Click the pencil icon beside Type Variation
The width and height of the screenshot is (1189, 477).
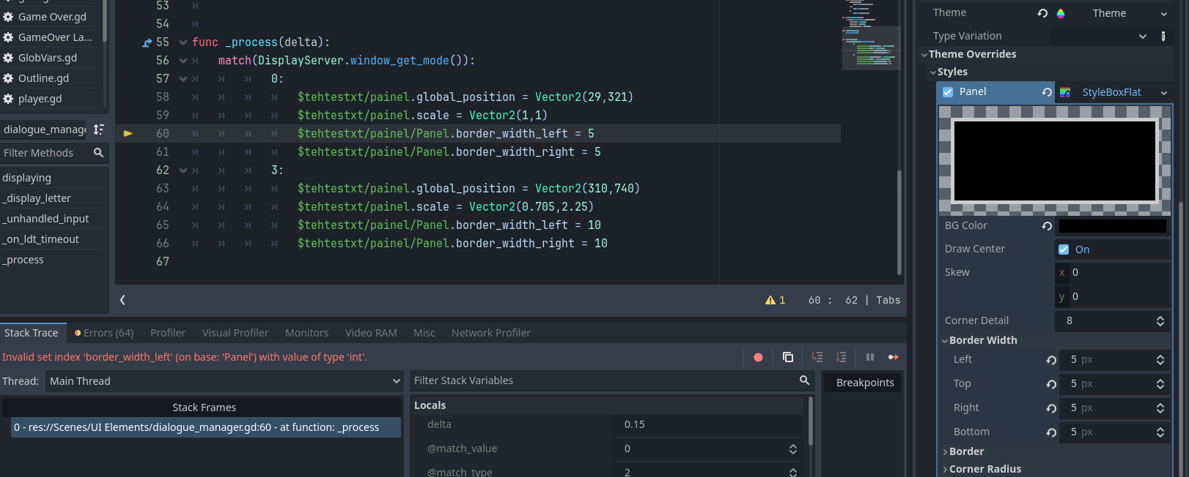click(1163, 36)
